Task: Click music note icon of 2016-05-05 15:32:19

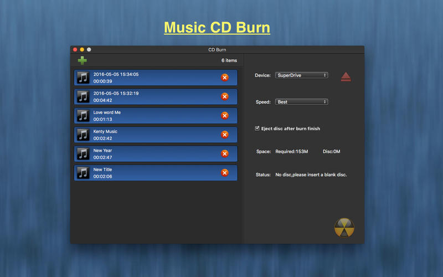Action: (83, 96)
